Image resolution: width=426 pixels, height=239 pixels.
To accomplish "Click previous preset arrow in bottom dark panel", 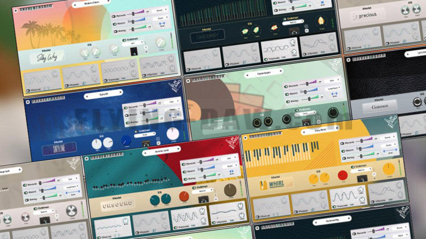I will [x=316, y=223].
